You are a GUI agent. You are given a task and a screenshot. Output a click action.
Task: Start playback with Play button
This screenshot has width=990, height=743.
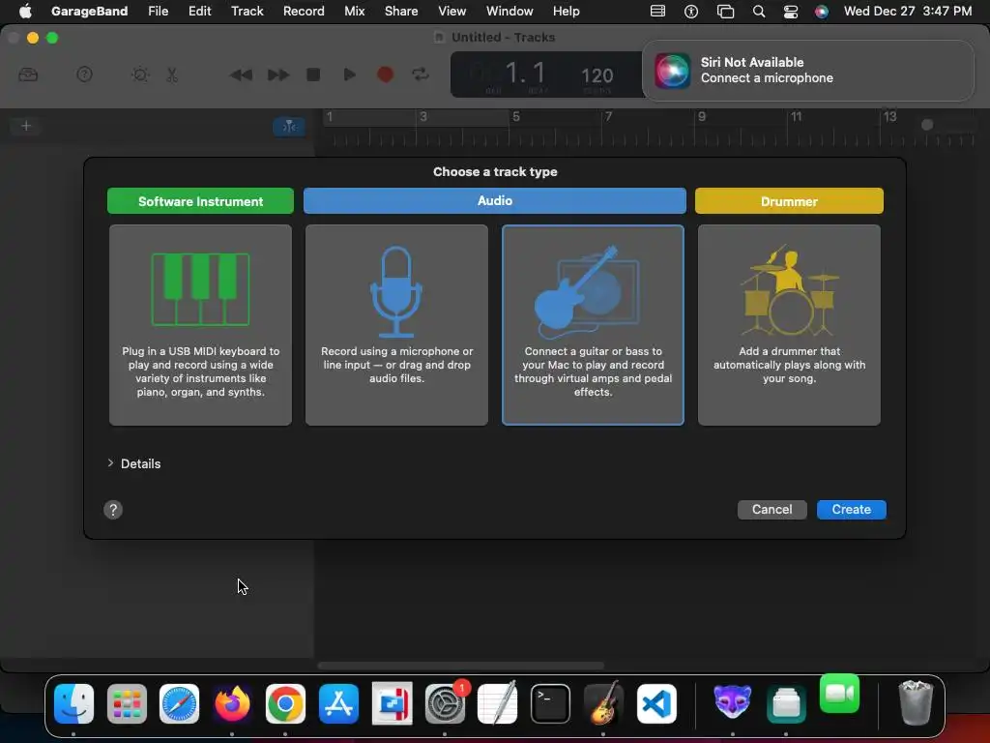click(x=349, y=74)
